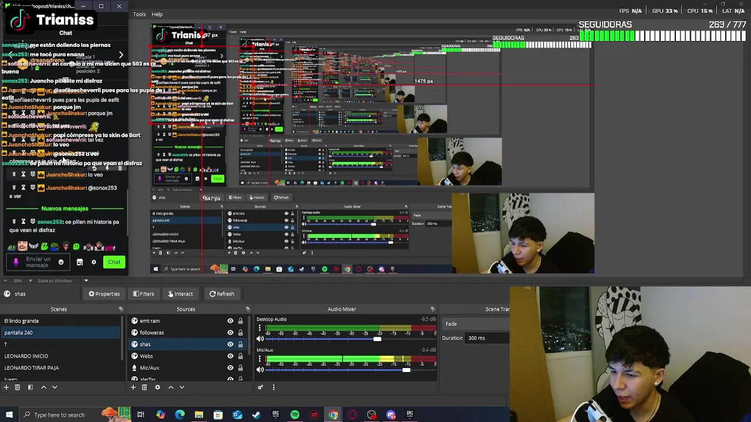Image resolution: width=751 pixels, height=422 pixels.
Task: Mute the Desktop Audio speaker icon
Action: point(260,339)
